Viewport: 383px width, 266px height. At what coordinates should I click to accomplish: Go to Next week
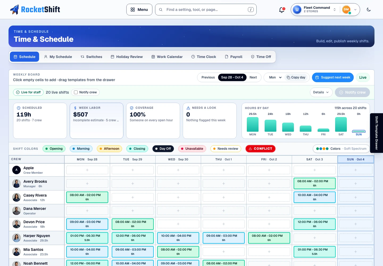click(x=253, y=77)
